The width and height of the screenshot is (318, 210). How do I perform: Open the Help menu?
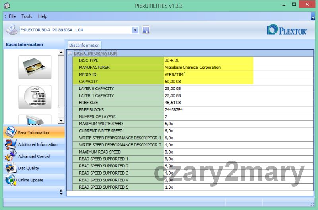click(43, 16)
